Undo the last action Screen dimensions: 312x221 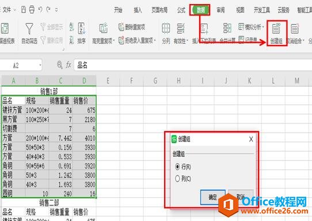tap(40, 9)
